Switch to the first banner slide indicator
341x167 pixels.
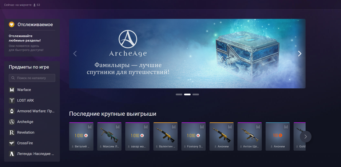(179, 94)
